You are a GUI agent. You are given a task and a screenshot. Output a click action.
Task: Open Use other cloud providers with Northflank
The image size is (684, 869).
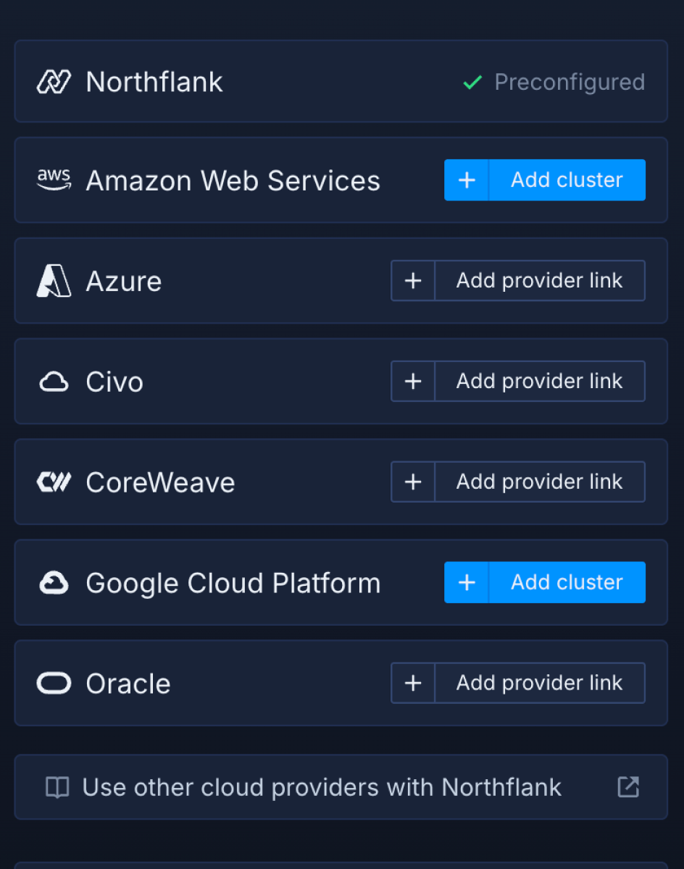point(322,787)
